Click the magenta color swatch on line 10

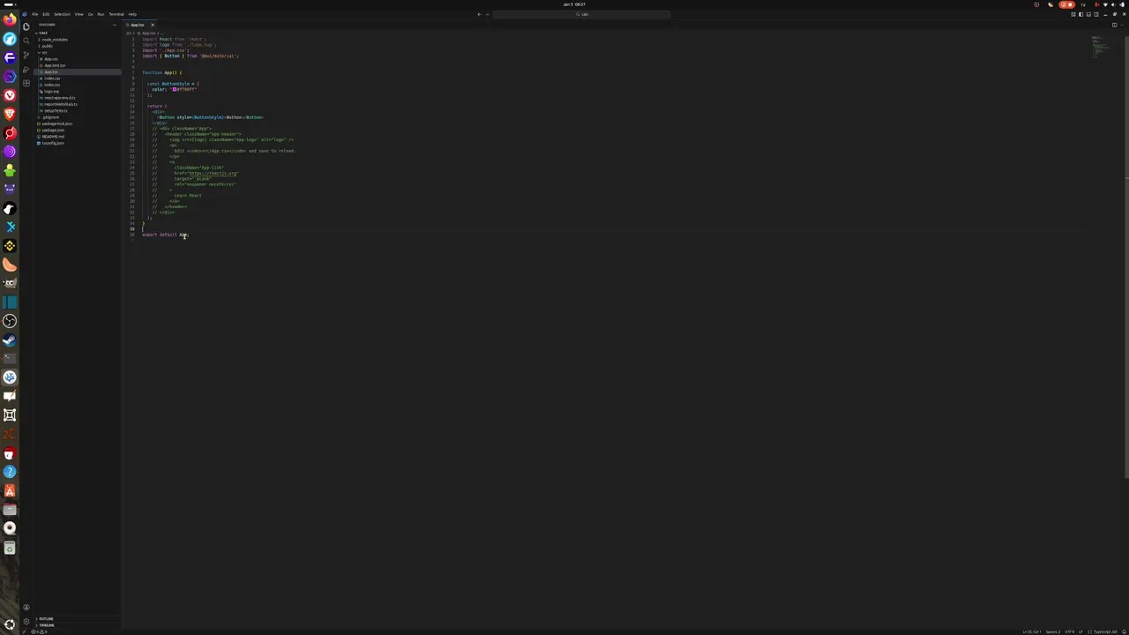point(174,89)
